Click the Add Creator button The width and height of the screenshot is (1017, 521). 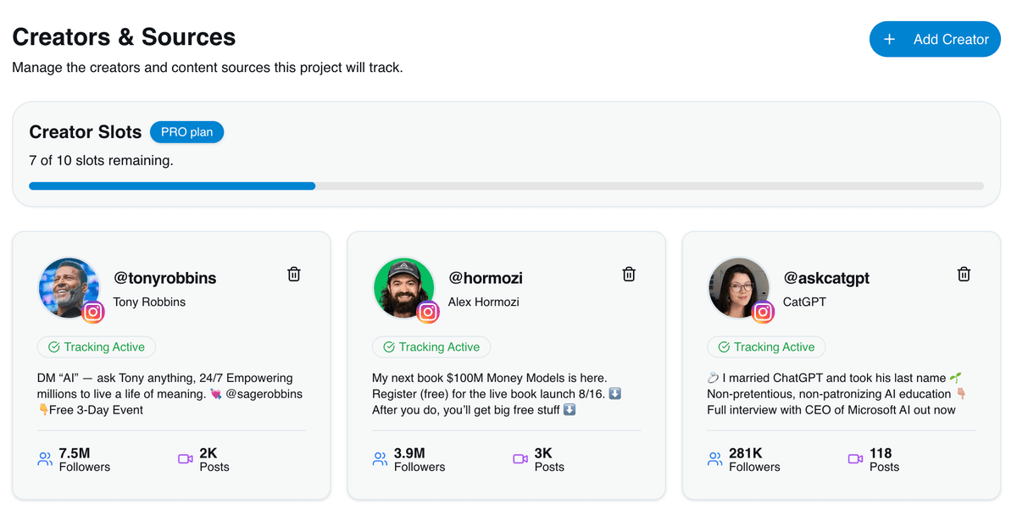(935, 39)
